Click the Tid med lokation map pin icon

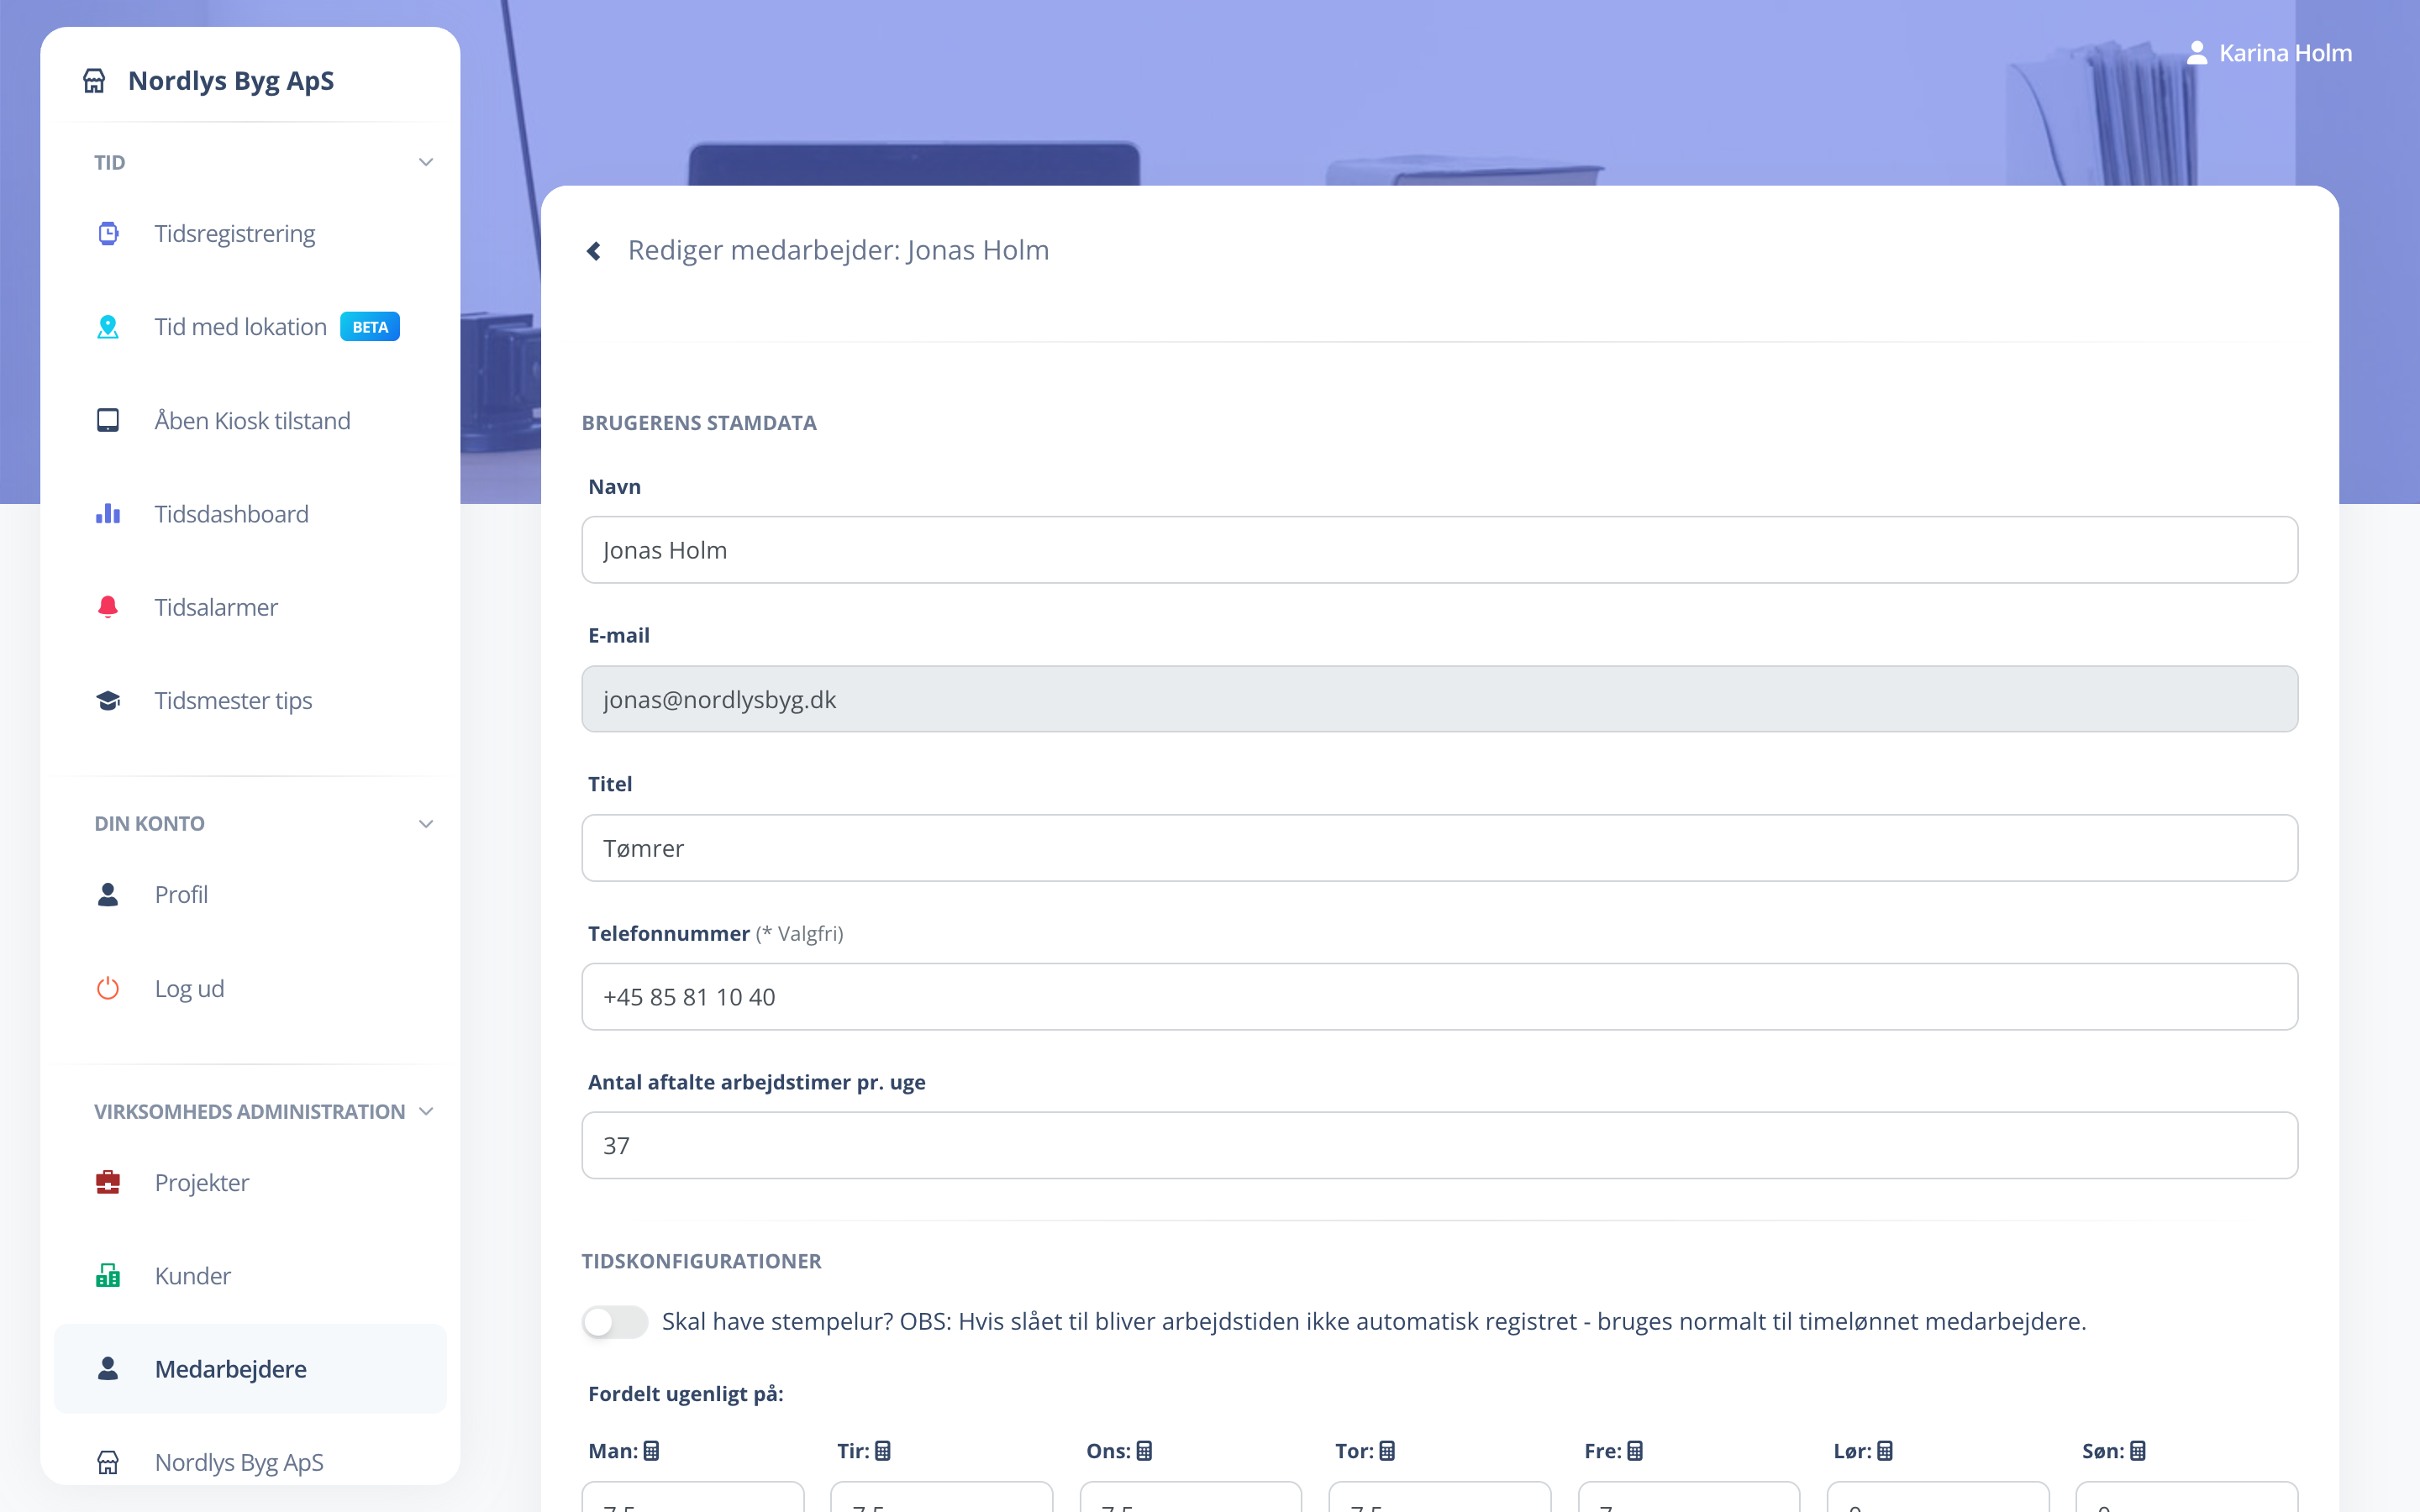tap(108, 327)
